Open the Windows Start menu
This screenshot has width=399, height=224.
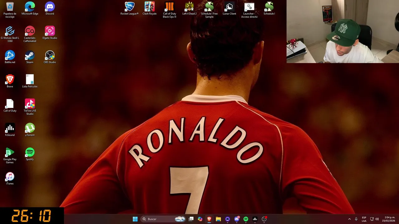coord(135,219)
